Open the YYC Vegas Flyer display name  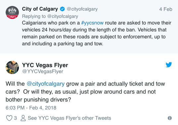(45, 65)
